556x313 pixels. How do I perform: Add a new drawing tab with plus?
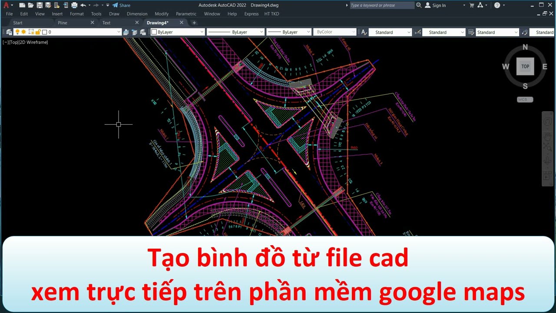tap(194, 23)
